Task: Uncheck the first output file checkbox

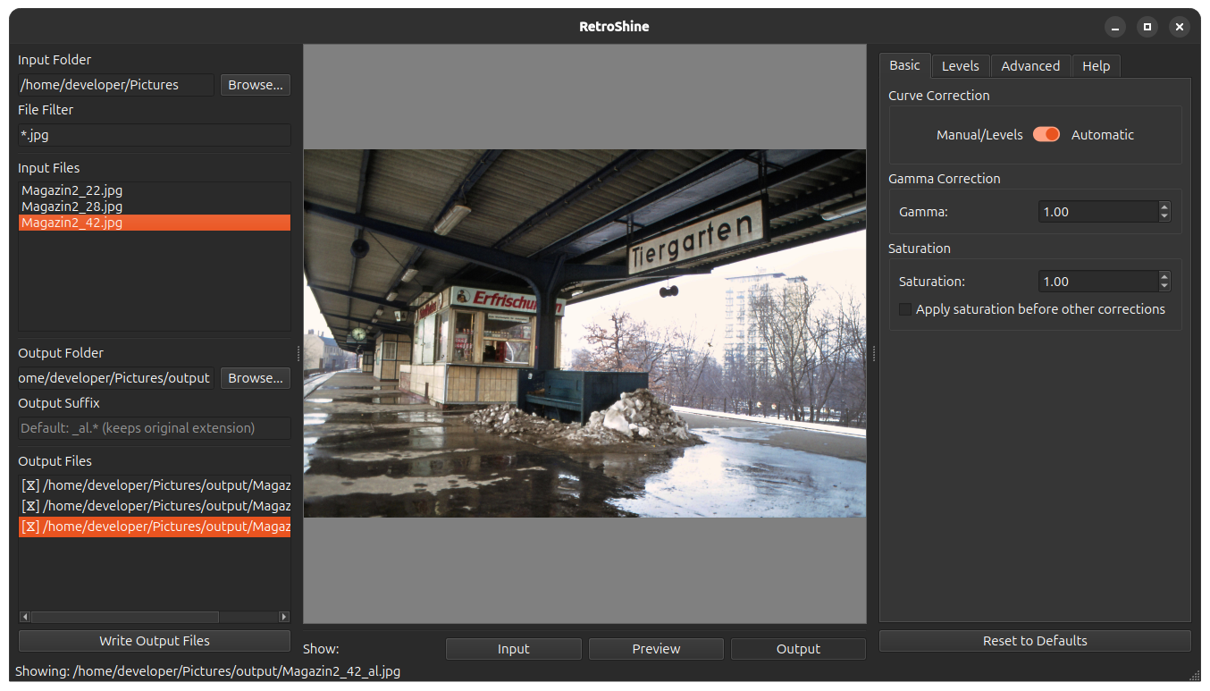Action: [29, 485]
